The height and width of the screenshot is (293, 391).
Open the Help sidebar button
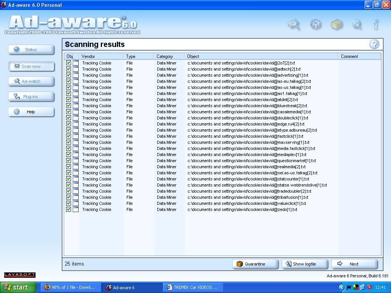(31, 112)
